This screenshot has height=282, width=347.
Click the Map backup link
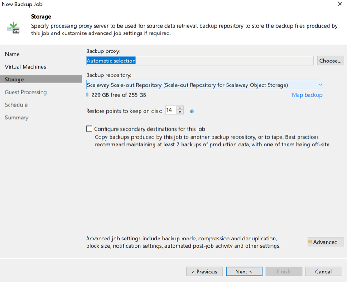pyautogui.click(x=307, y=95)
